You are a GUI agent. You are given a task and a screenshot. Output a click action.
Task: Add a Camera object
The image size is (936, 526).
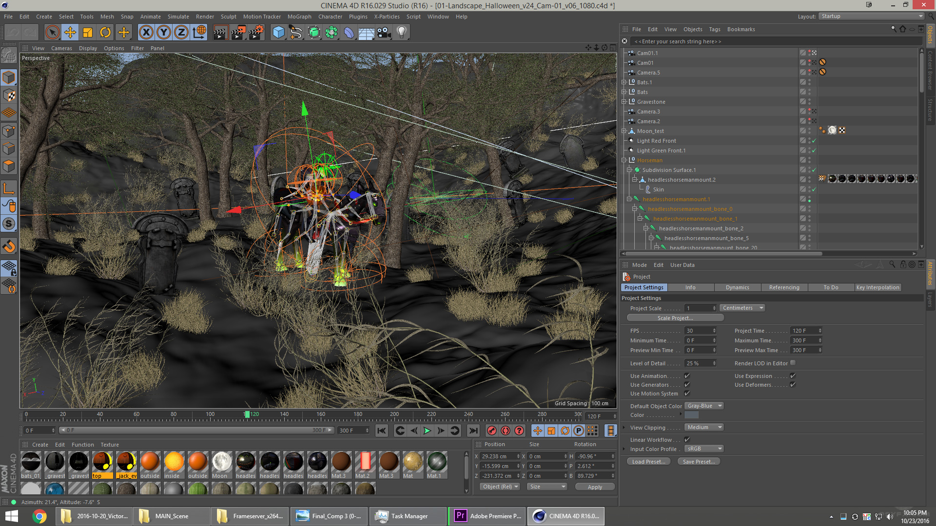point(384,33)
